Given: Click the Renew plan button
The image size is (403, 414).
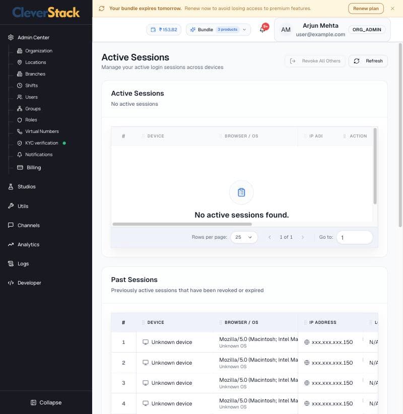Looking at the screenshot, I should (x=366, y=9).
